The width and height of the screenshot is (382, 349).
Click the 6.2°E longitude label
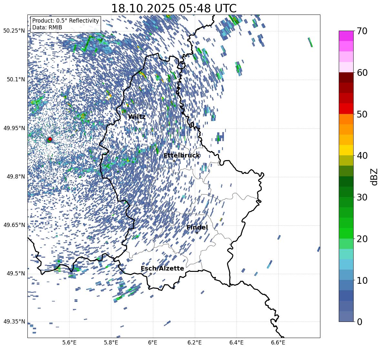point(195,343)
